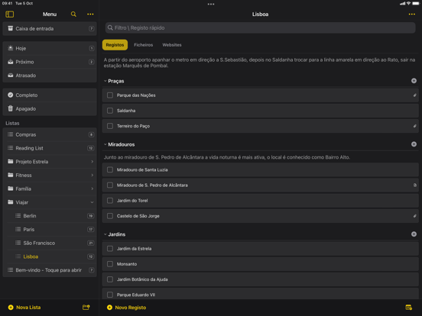Click the new folder icon in sidebar footer
422x316 pixels.
click(86, 307)
